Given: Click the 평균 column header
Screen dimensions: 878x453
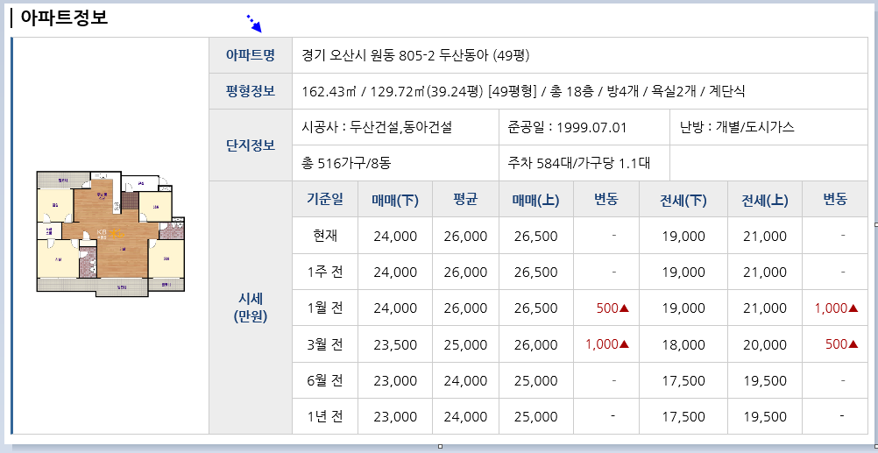Looking at the screenshot, I should pyautogui.click(x=464, y=200).
